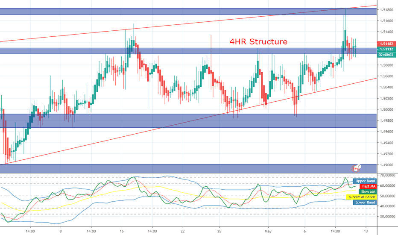Click the '13' date on time axis

[x=366, y=231]
